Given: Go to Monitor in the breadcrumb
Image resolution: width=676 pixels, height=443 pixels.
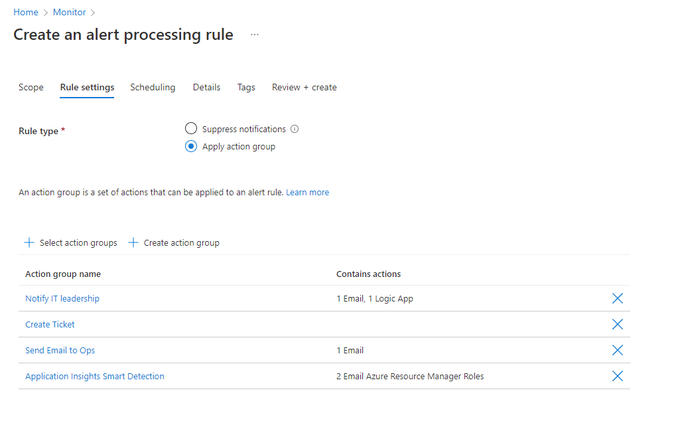Looking at the screenshot, I should 69,12.
